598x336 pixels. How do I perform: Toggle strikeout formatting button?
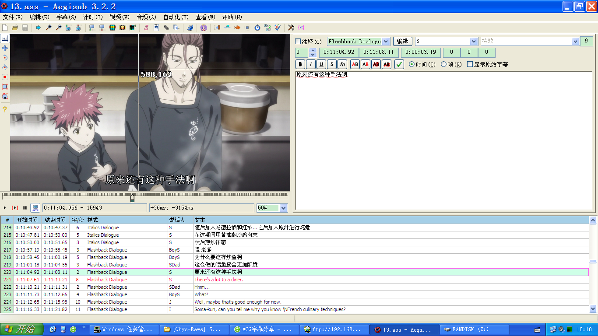tap(332, 64)
